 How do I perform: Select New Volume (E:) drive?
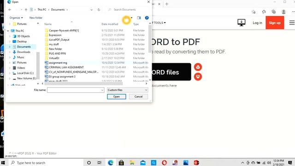[27, 78]
